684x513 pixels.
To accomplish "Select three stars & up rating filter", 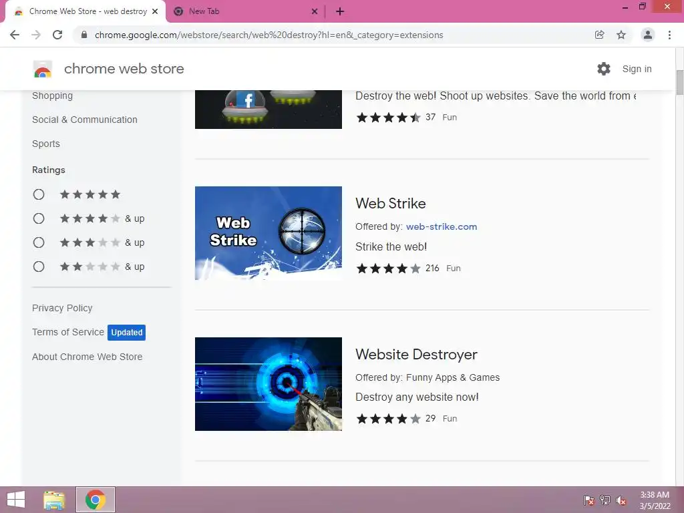I will (x=39, y=242).
